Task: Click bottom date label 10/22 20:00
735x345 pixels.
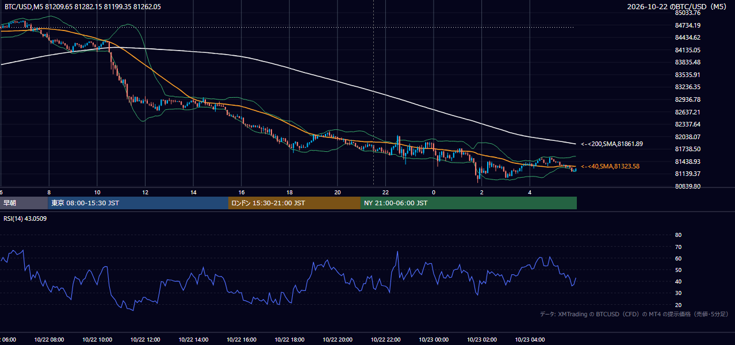Action: coord(338,340)
